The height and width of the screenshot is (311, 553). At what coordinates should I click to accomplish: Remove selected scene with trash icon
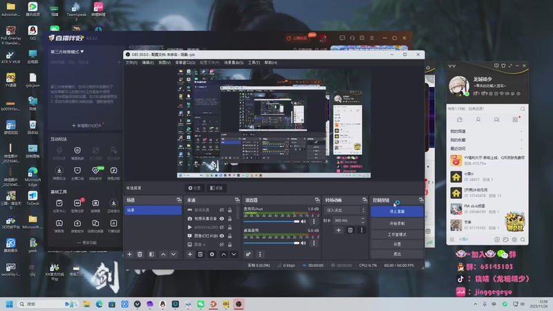140,254
